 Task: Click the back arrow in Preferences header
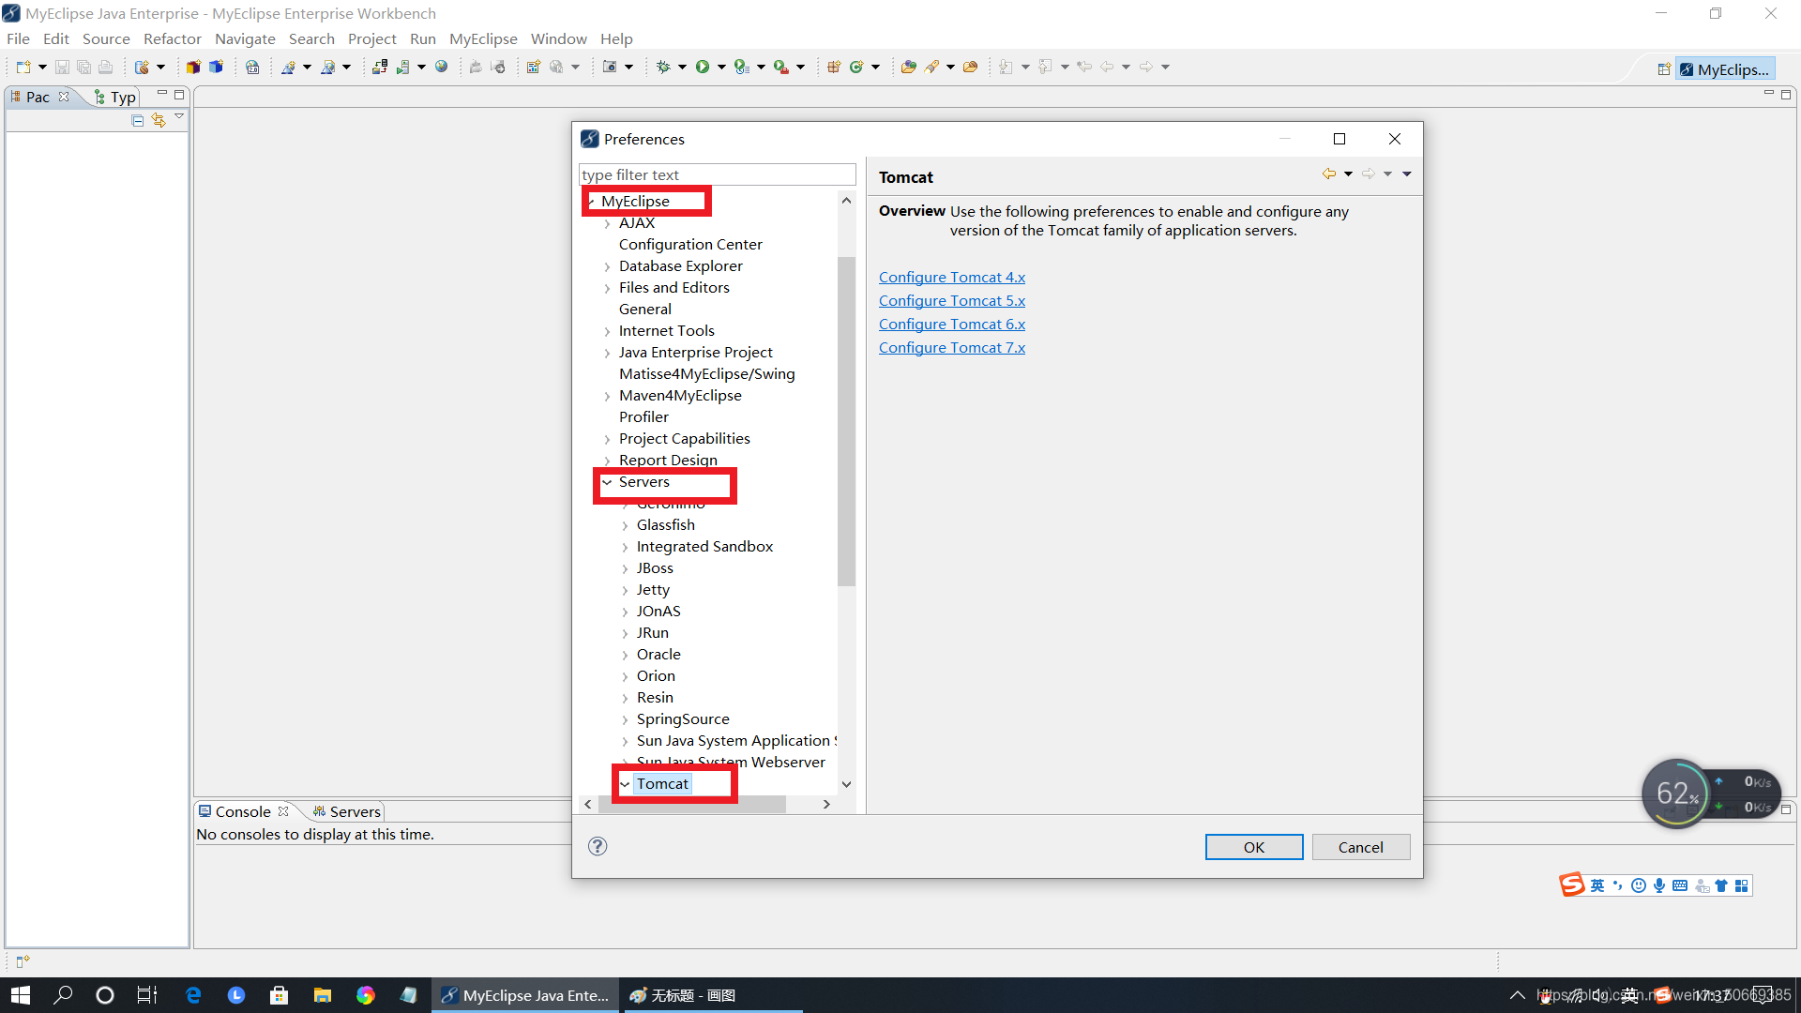[x=1329, y=174]
